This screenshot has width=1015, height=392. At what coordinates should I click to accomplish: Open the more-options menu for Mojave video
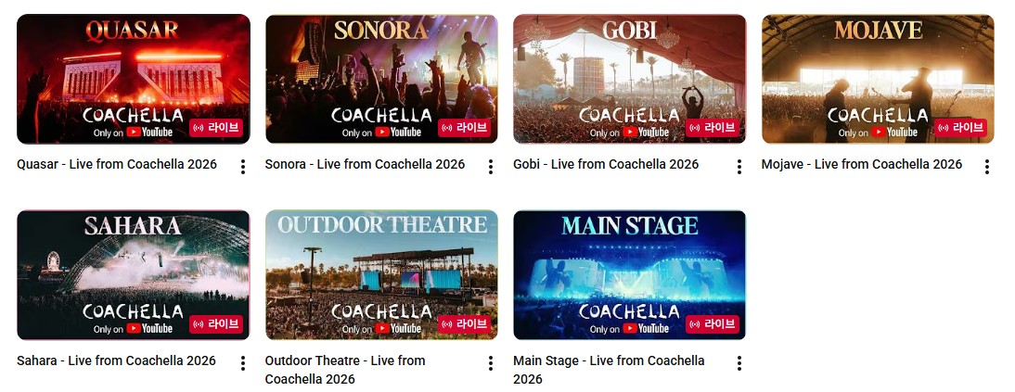pos(987,167)
